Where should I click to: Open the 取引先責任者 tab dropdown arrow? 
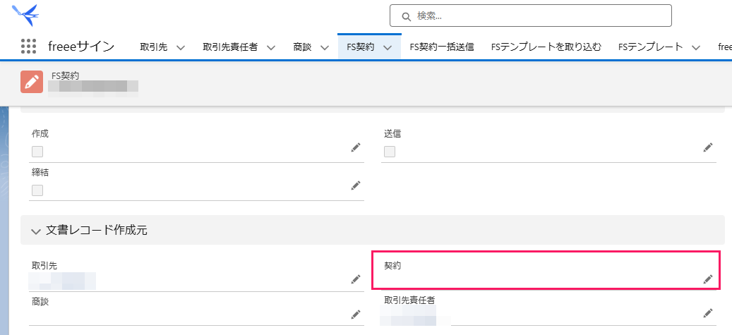[271, 47]
